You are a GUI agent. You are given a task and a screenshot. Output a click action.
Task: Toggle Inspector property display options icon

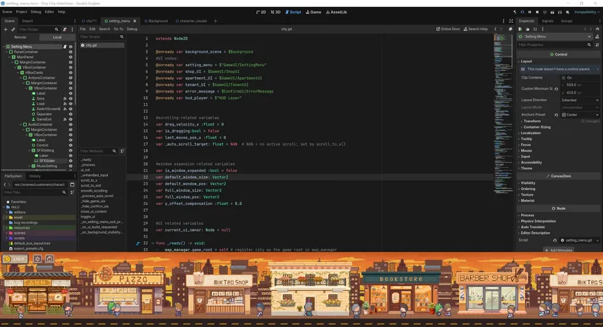pyautogui.click(x=597, y=45)
